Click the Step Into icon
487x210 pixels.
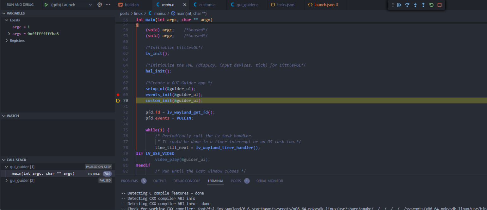click(415, 5)
